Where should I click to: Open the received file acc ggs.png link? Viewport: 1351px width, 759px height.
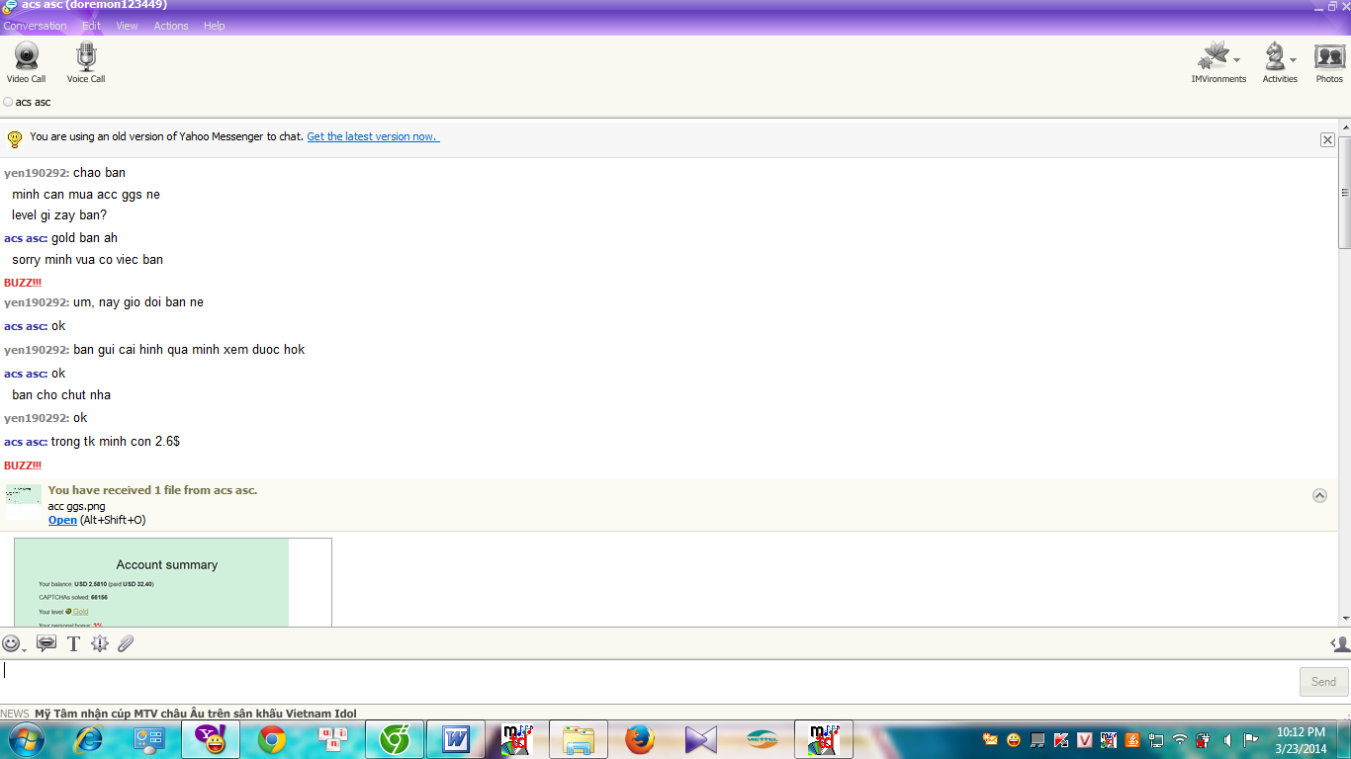tap(62, 520)
